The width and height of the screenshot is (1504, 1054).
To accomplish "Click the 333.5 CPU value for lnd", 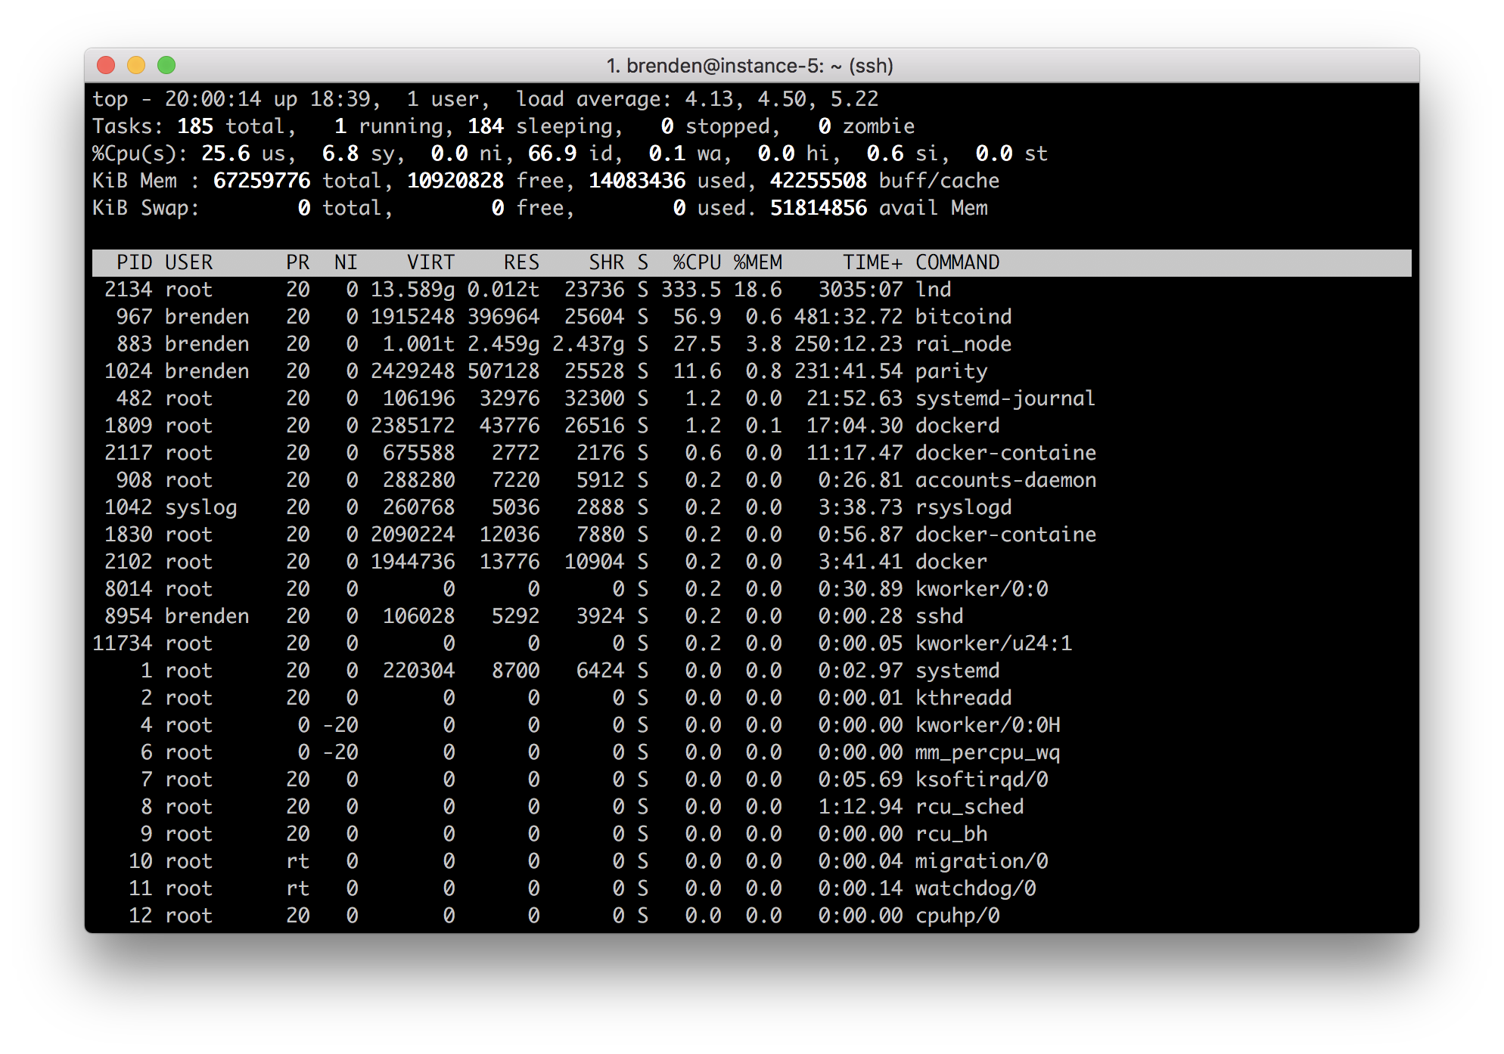I will pos(691,290).
